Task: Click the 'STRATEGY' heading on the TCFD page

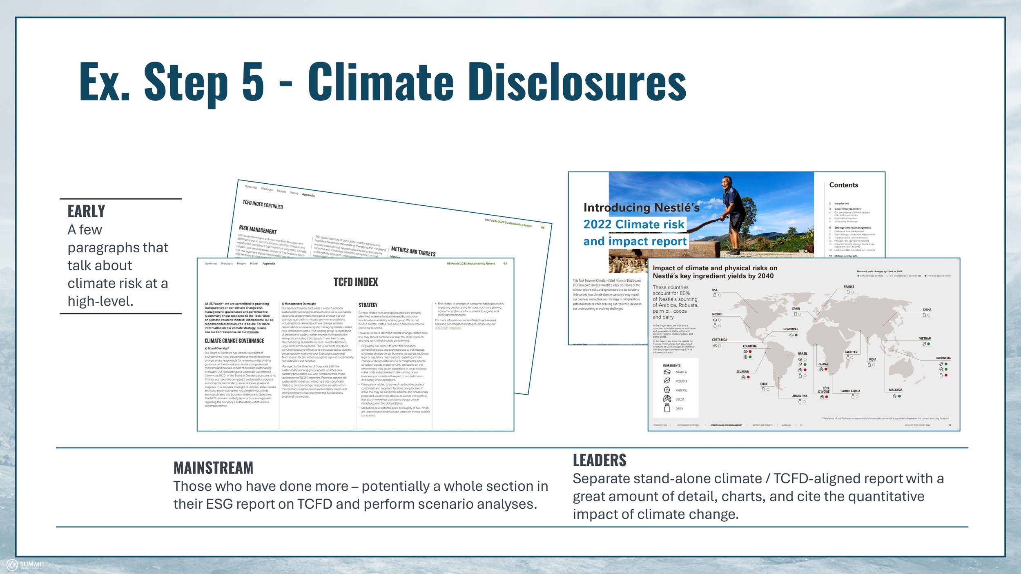Action: pyautogui.click(x=368, y=305)
